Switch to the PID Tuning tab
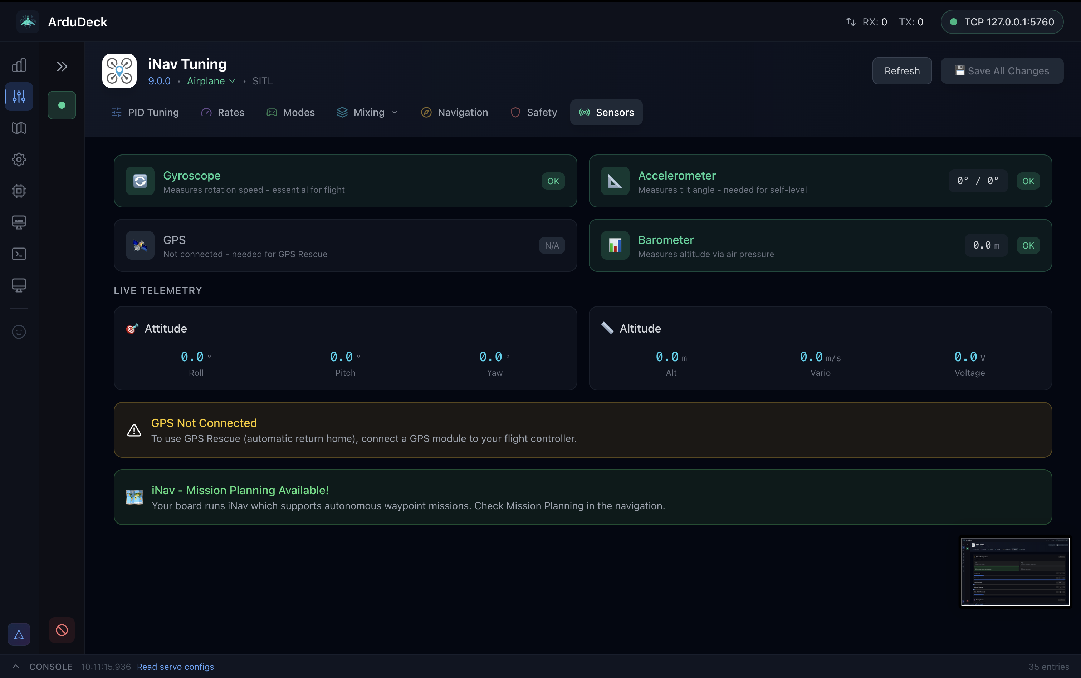1081x678 pixels. [x=145, y=113]
